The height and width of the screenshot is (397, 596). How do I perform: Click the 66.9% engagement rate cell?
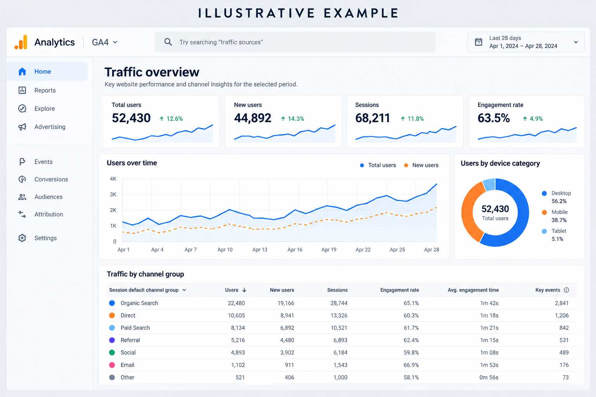point(411,365)
